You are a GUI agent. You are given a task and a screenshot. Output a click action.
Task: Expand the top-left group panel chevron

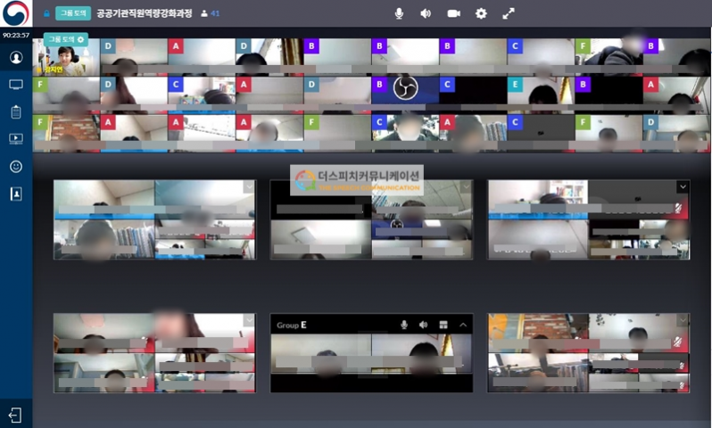(249, 186)
